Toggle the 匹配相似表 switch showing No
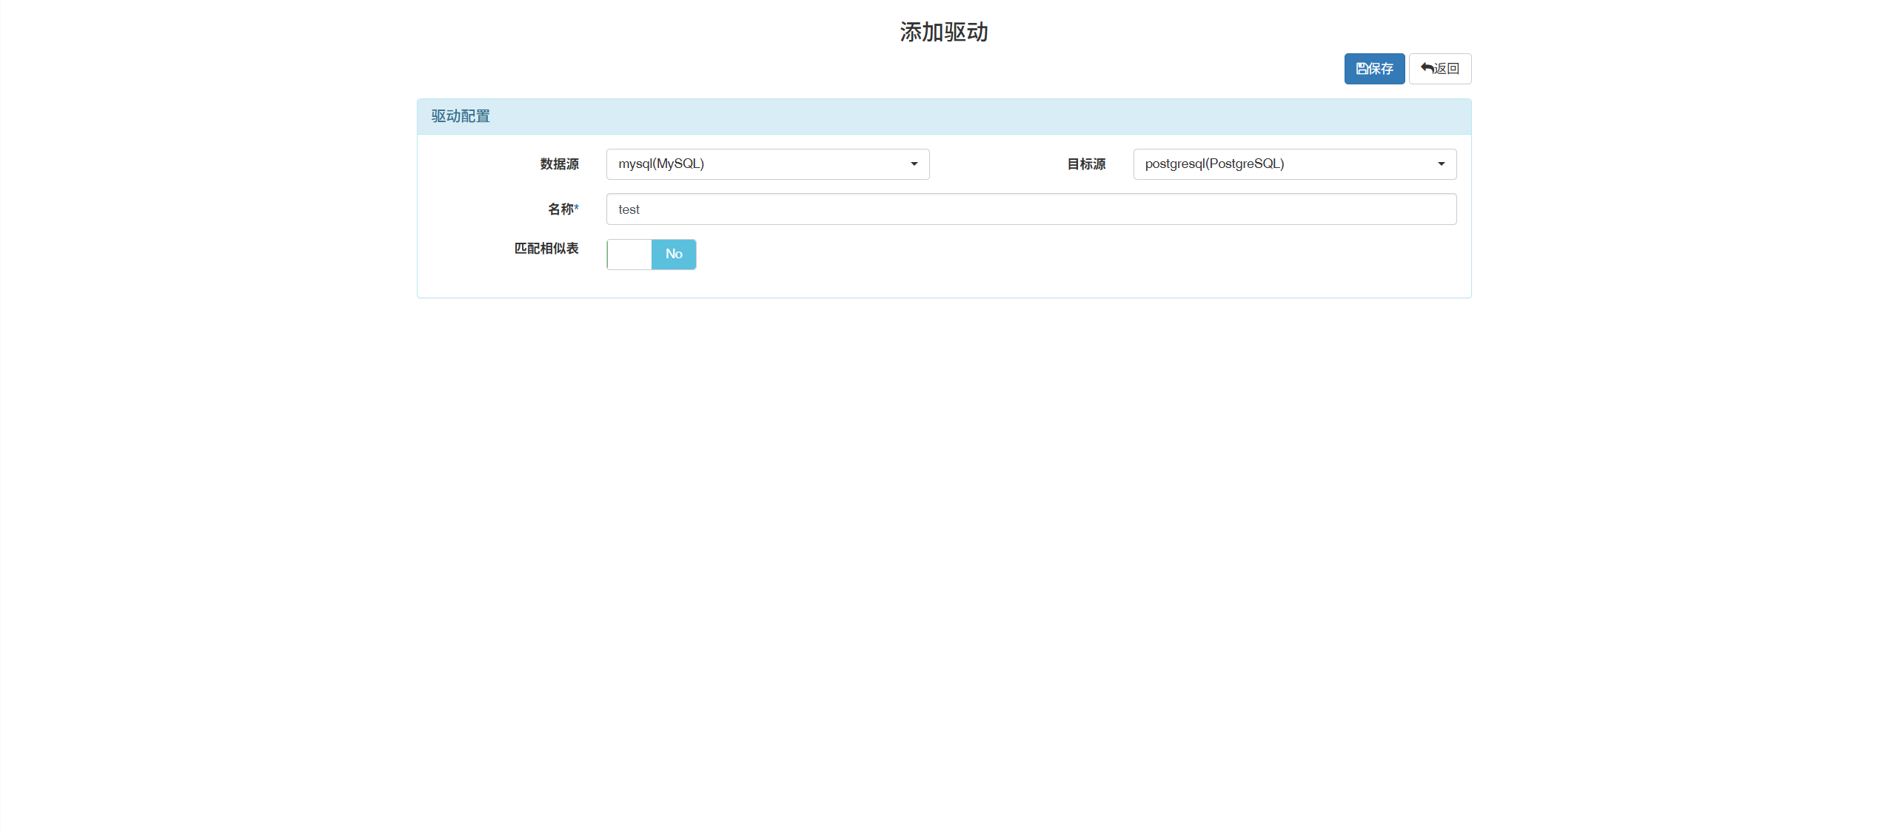Screen dimensions: 1888x834 tap(673, 255)
